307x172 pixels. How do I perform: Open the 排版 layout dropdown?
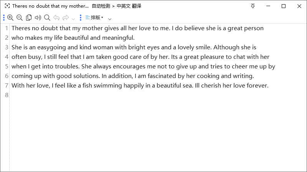coord(94,17)
